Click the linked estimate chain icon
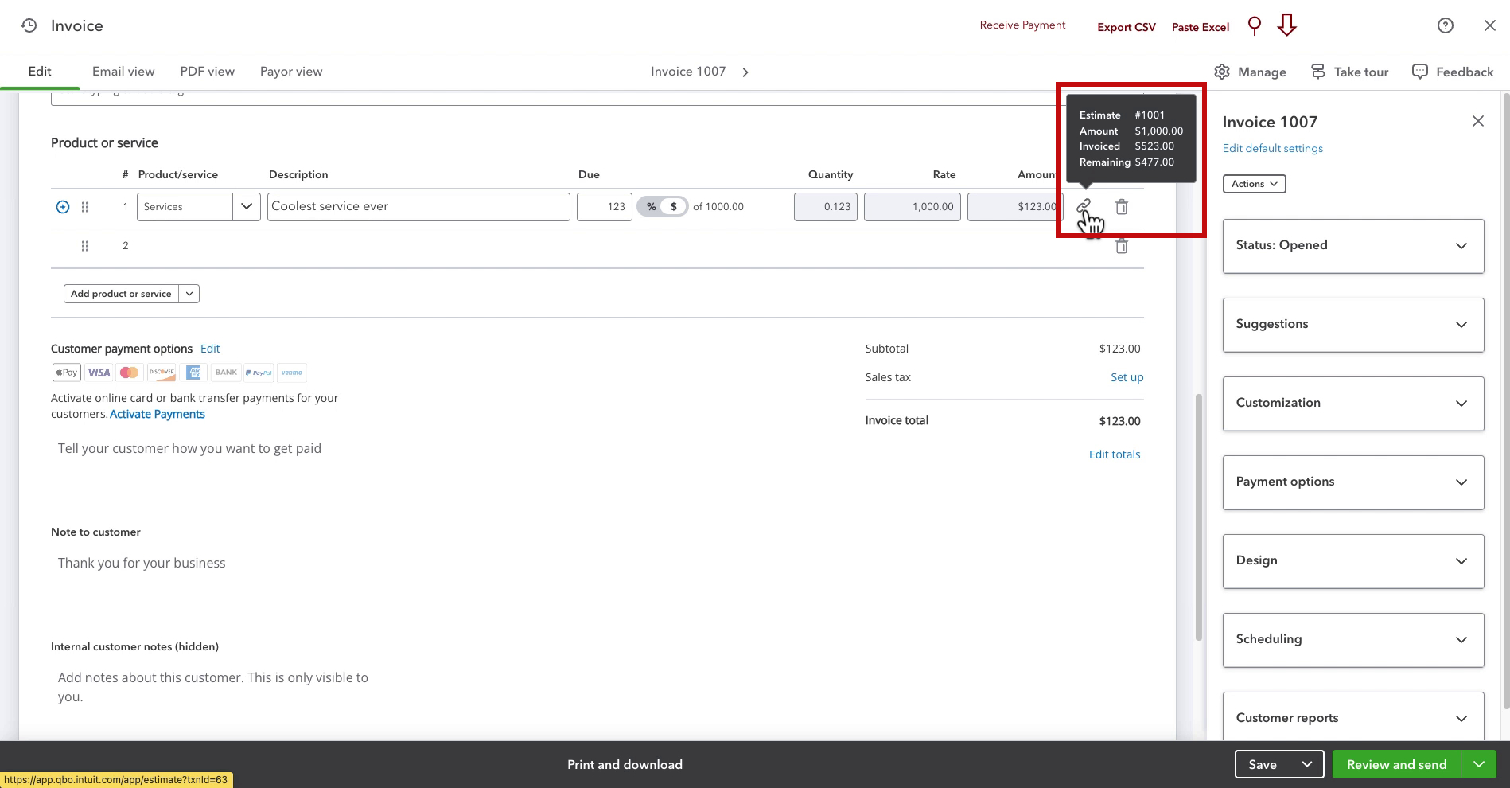This screenshot has width=1510, height=788. pos(1084,206)
